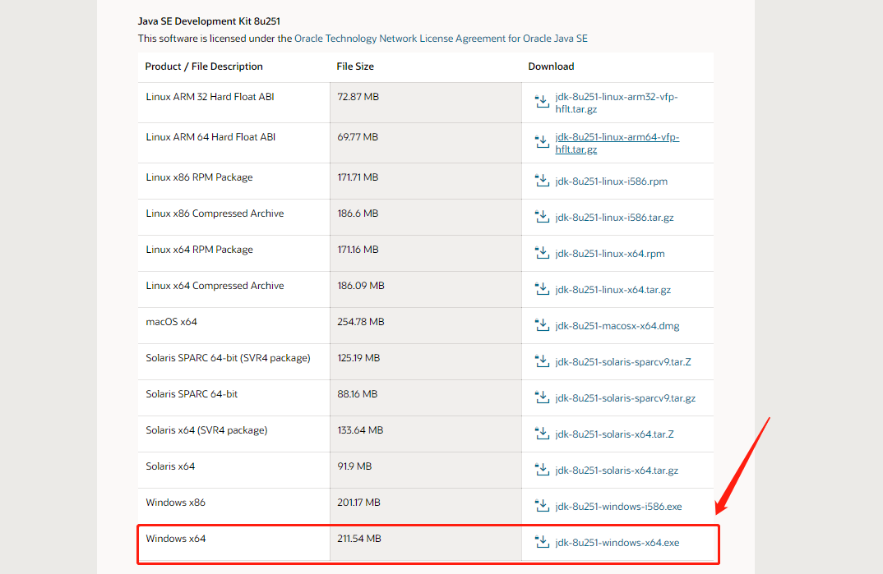Click download icon for windows-x64.exe
Viewport: 883px width, 574px height.
(542, 542)
